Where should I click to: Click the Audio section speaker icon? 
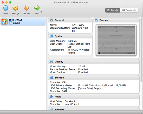point(51,96)
